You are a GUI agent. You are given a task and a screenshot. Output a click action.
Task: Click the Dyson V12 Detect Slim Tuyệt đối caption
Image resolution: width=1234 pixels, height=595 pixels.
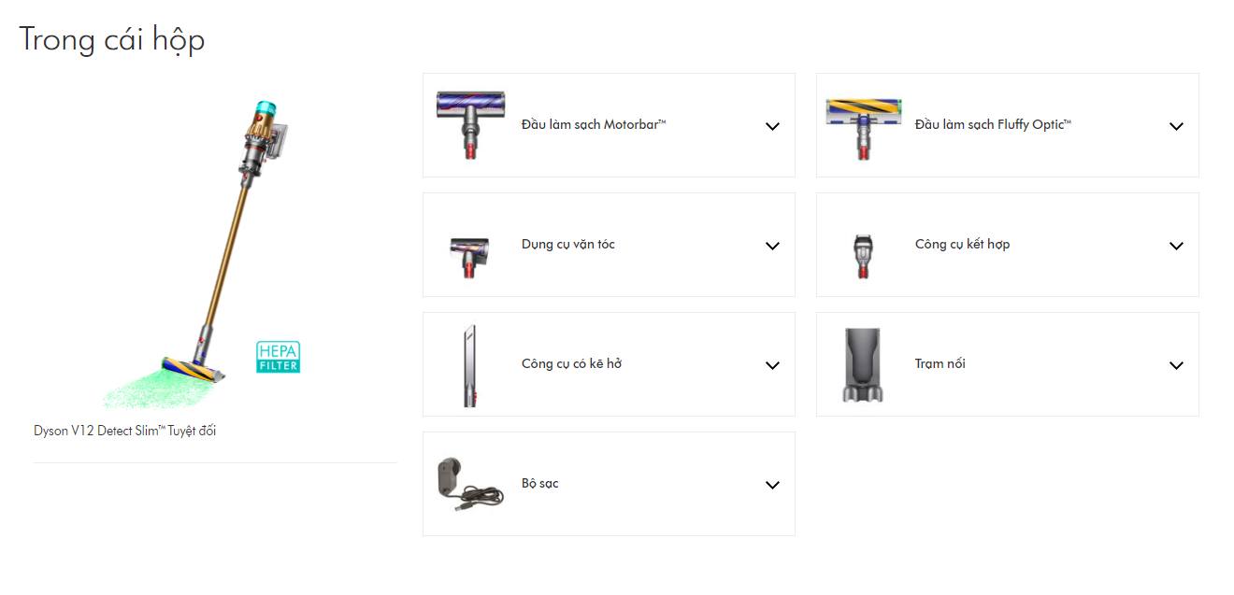[x=125, y=431]
